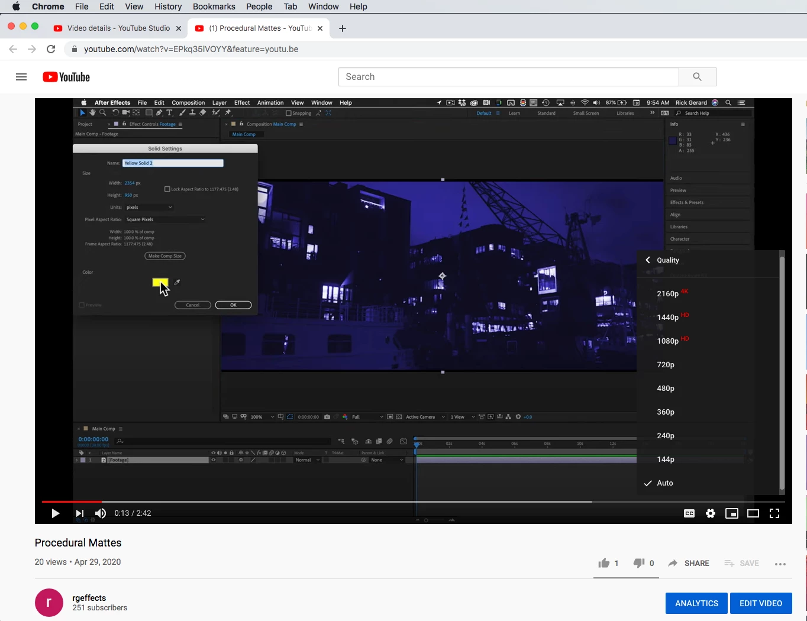Open player settings gear
Viewport: 807px width, 621px height.
[711, 513]
